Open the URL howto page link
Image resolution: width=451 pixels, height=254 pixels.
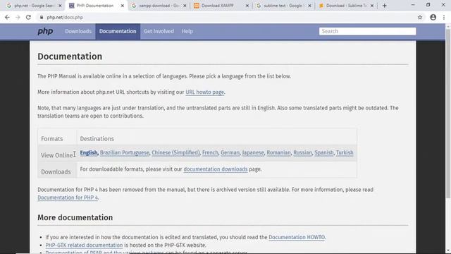click(204, 92)
